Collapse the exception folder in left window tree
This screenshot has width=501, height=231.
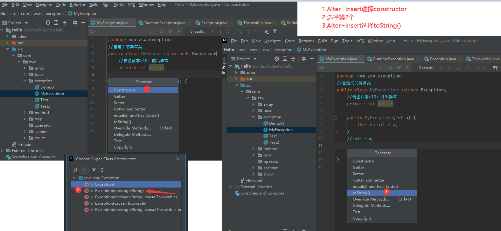click(24, 81)
